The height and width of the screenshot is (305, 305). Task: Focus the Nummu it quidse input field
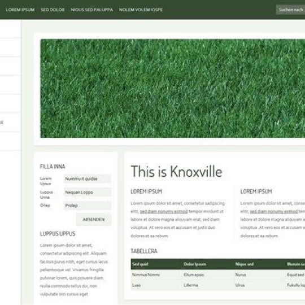[x=88, y=178]
